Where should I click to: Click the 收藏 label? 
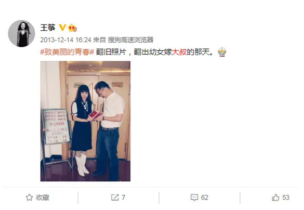pos(43,198)
